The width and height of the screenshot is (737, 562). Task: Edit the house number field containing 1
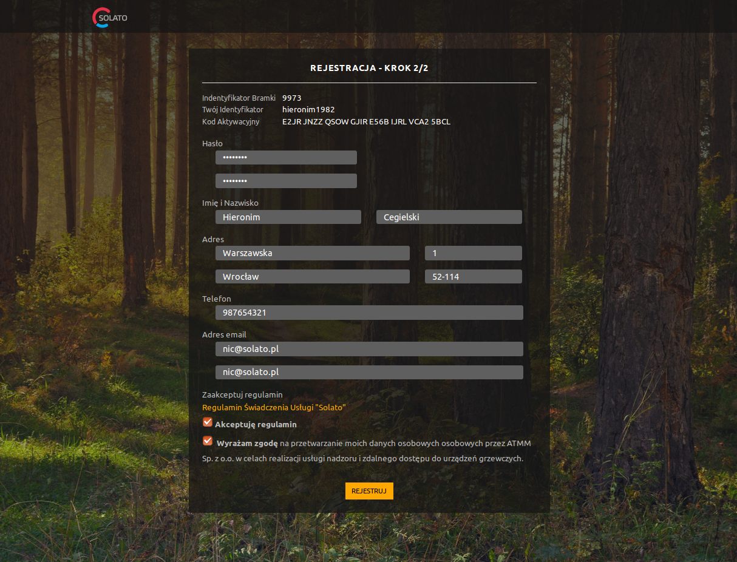point(474,253)
